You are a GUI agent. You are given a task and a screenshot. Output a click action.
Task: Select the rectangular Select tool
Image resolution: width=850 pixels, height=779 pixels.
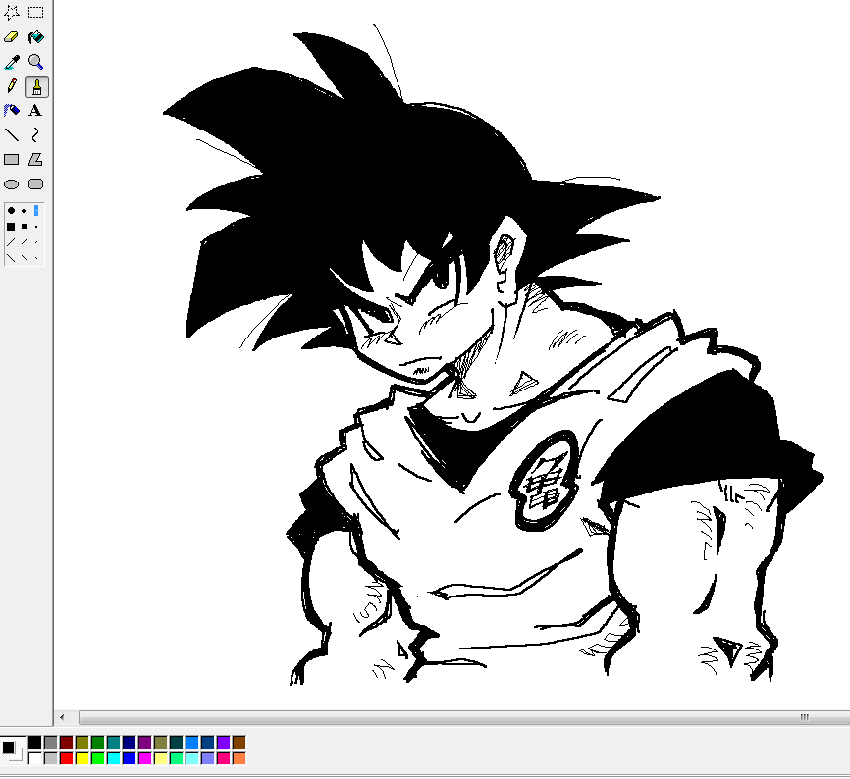point(35,12)
